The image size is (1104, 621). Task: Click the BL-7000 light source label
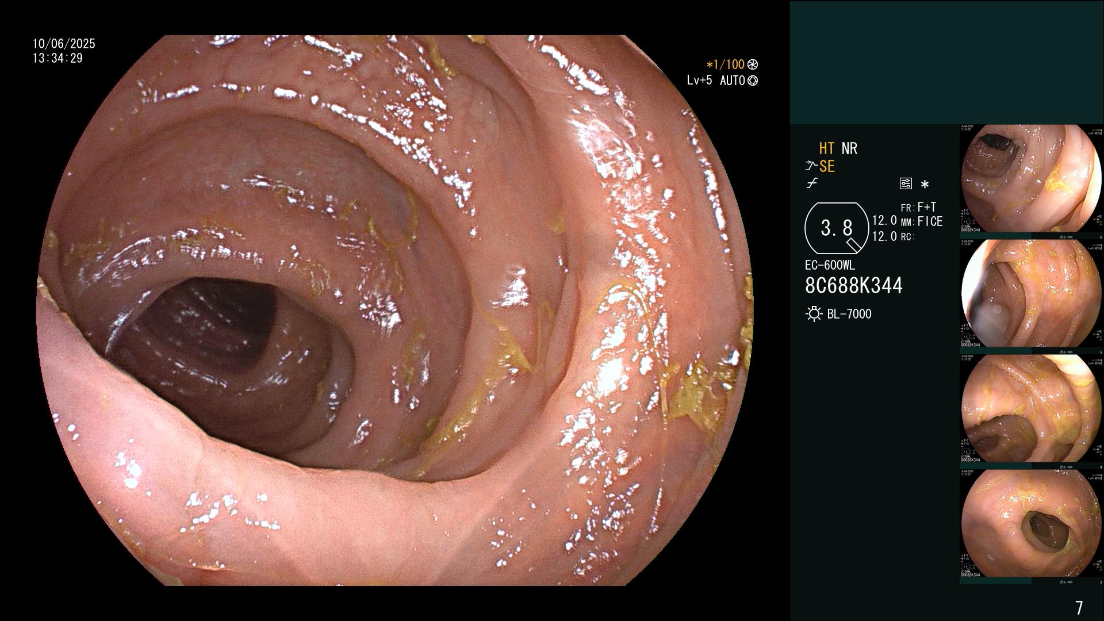click(x=849, y=314)
